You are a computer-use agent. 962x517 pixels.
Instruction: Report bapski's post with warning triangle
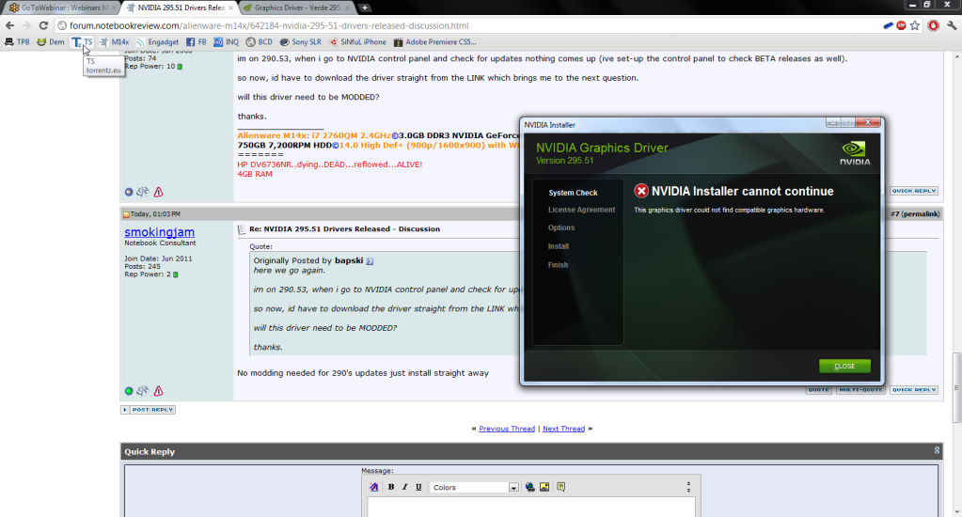tap(158, 192)
